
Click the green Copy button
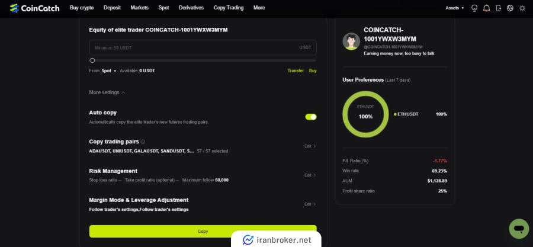(x=203, y=232)
